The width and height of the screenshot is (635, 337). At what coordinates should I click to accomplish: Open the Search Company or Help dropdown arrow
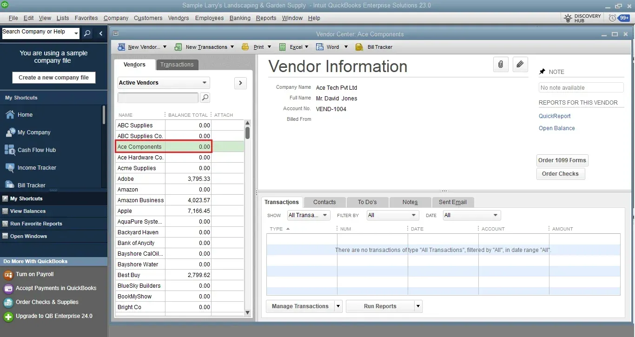coord(76,33)
